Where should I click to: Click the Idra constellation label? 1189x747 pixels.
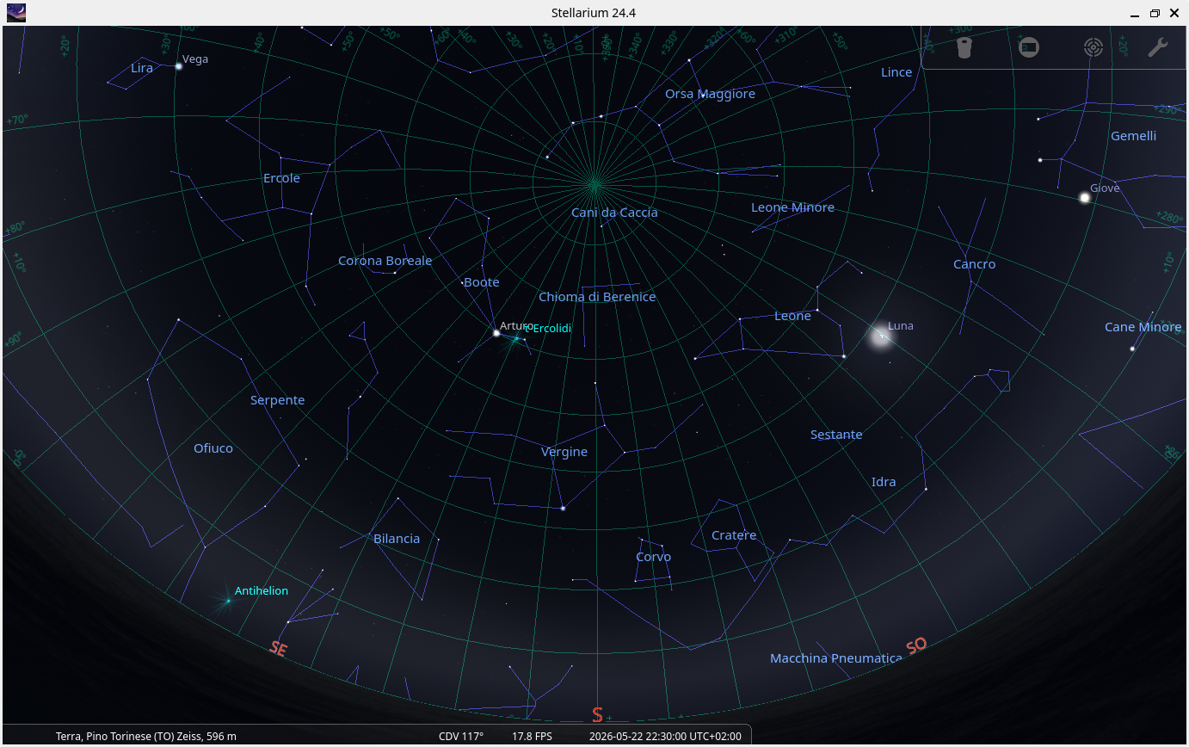coord(884,482)
